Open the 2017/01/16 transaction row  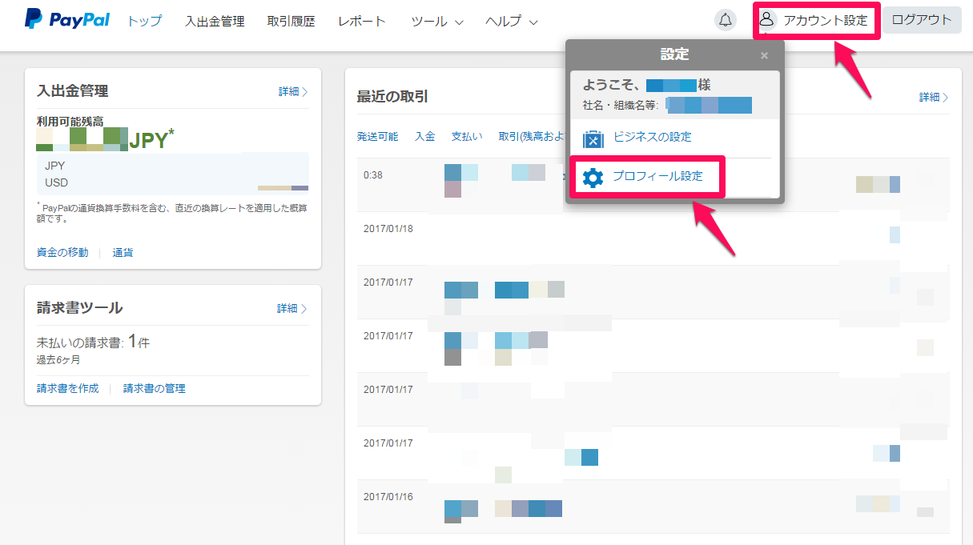(653, 507)
